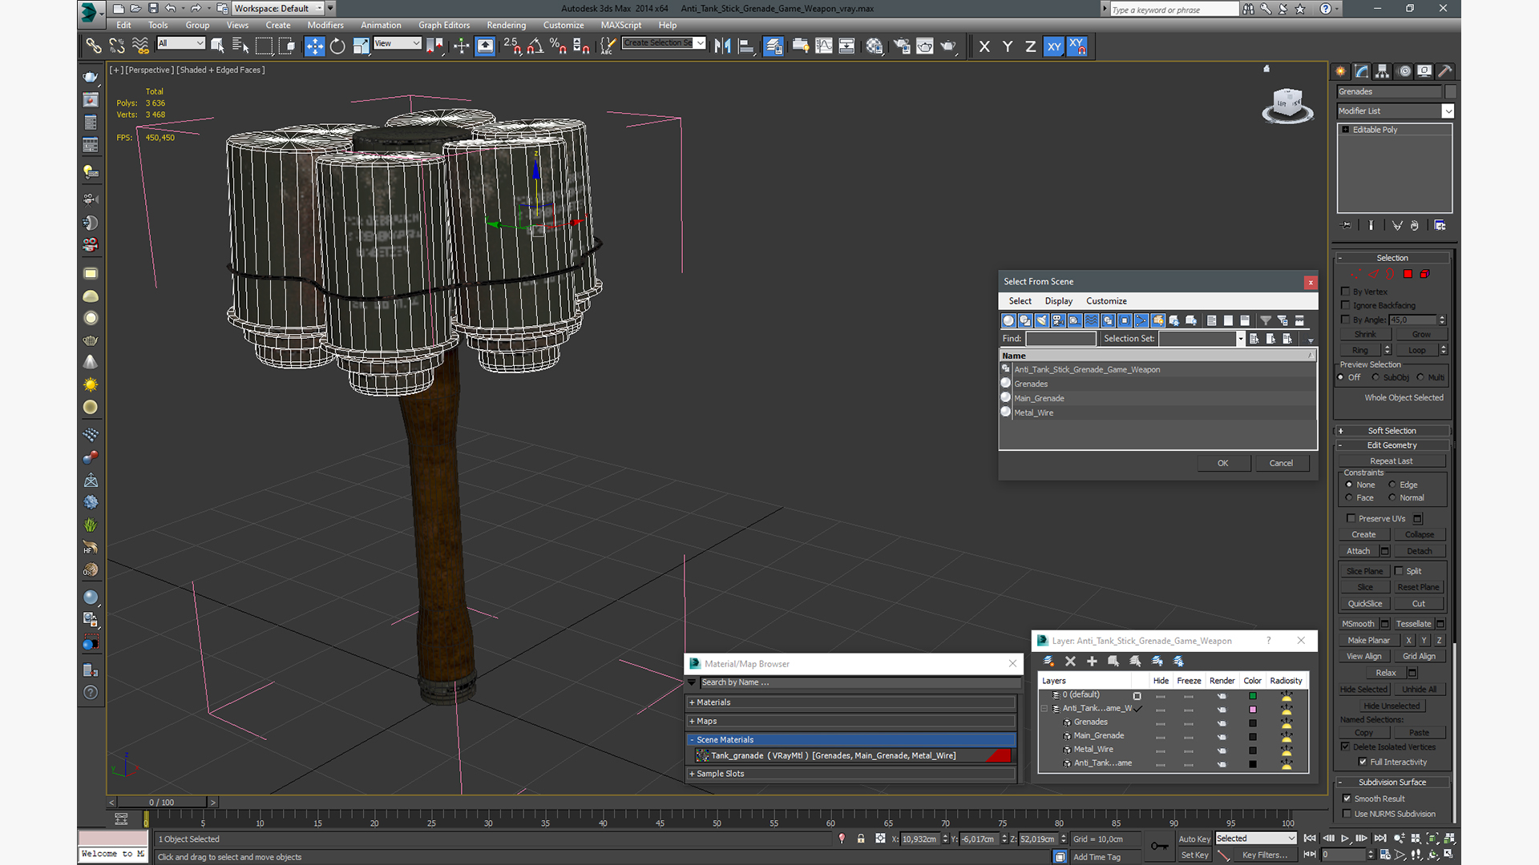
Task: Restrict transform to the XY plane
Action: pos(1054,46)
